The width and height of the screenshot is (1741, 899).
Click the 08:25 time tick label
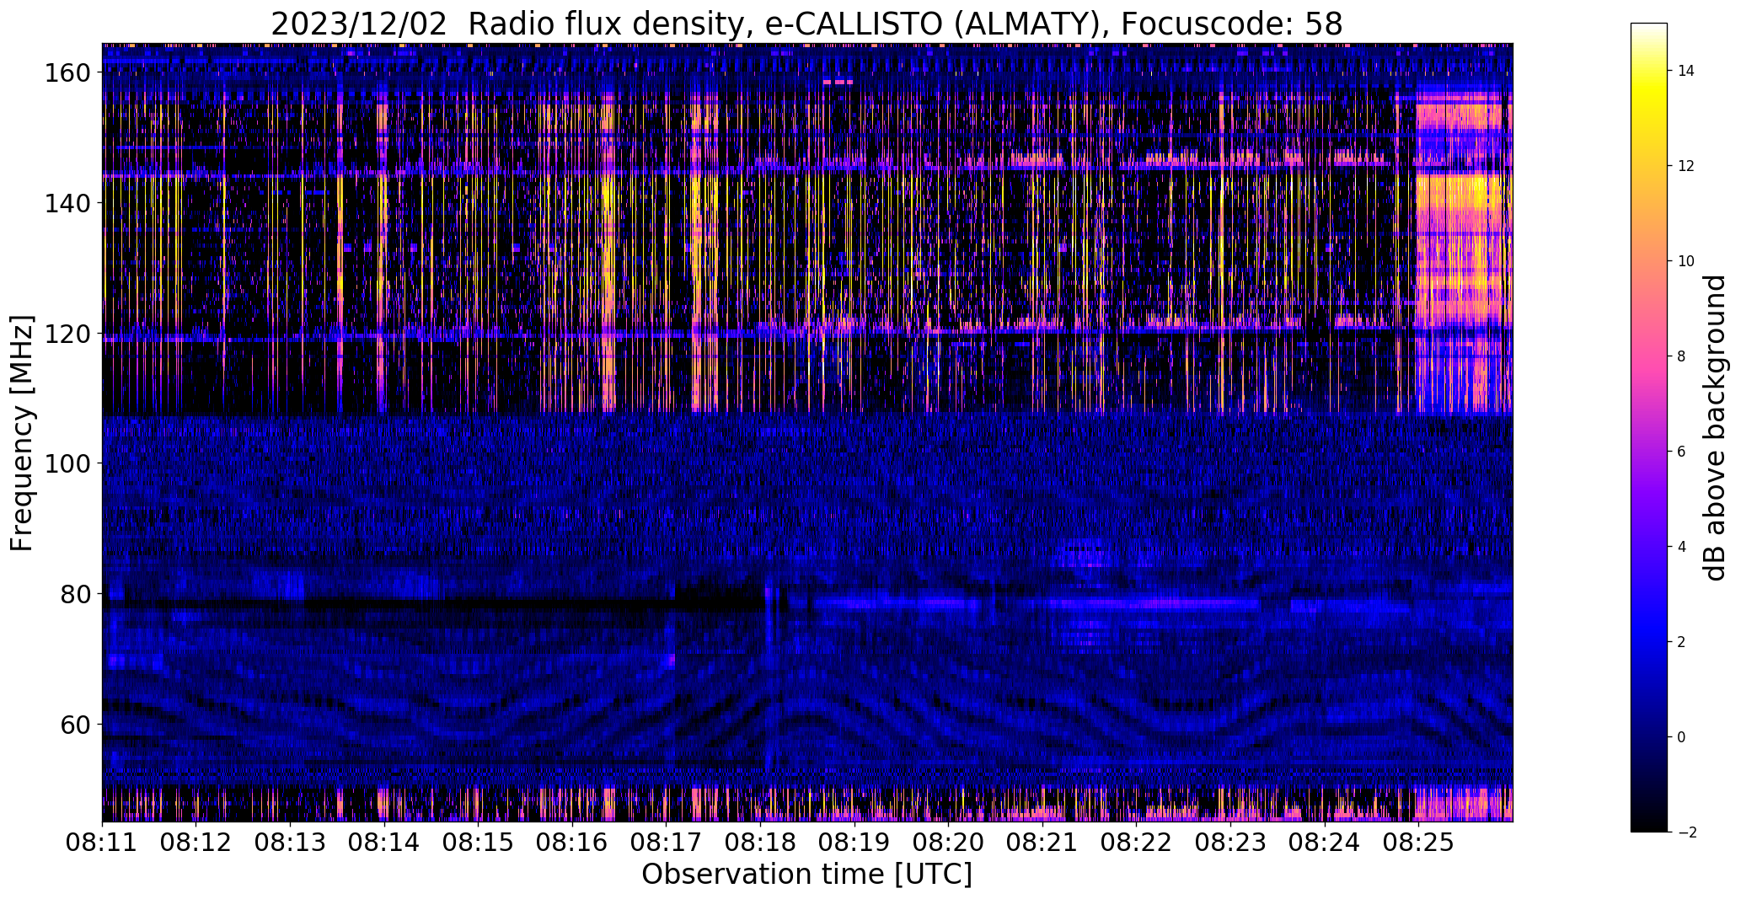click(x=1418, y=842)
